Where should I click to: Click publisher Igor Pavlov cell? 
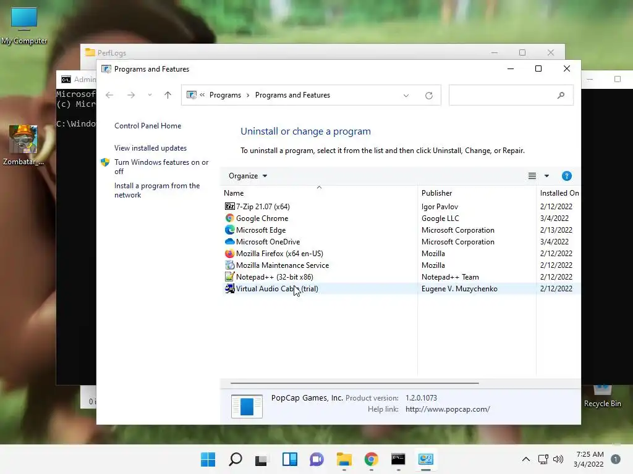coord(440,206)
